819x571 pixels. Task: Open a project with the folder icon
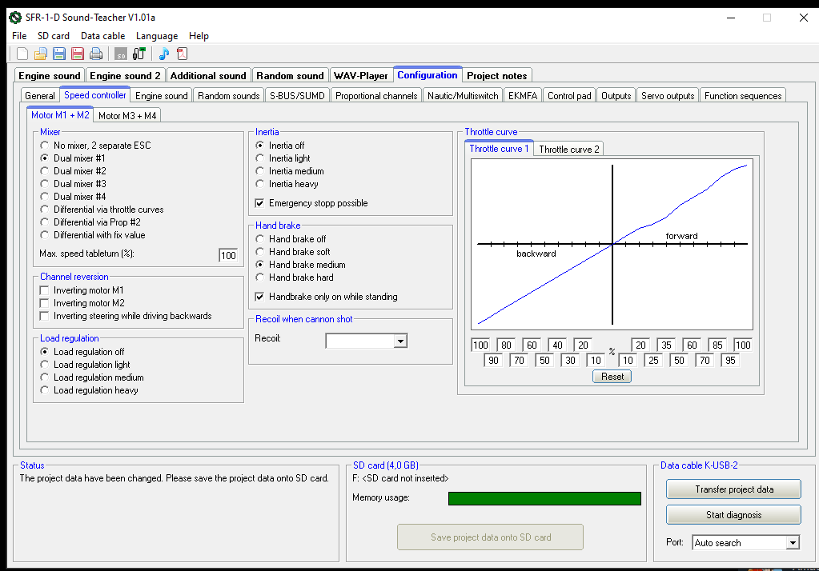click(x=41, y=54)
